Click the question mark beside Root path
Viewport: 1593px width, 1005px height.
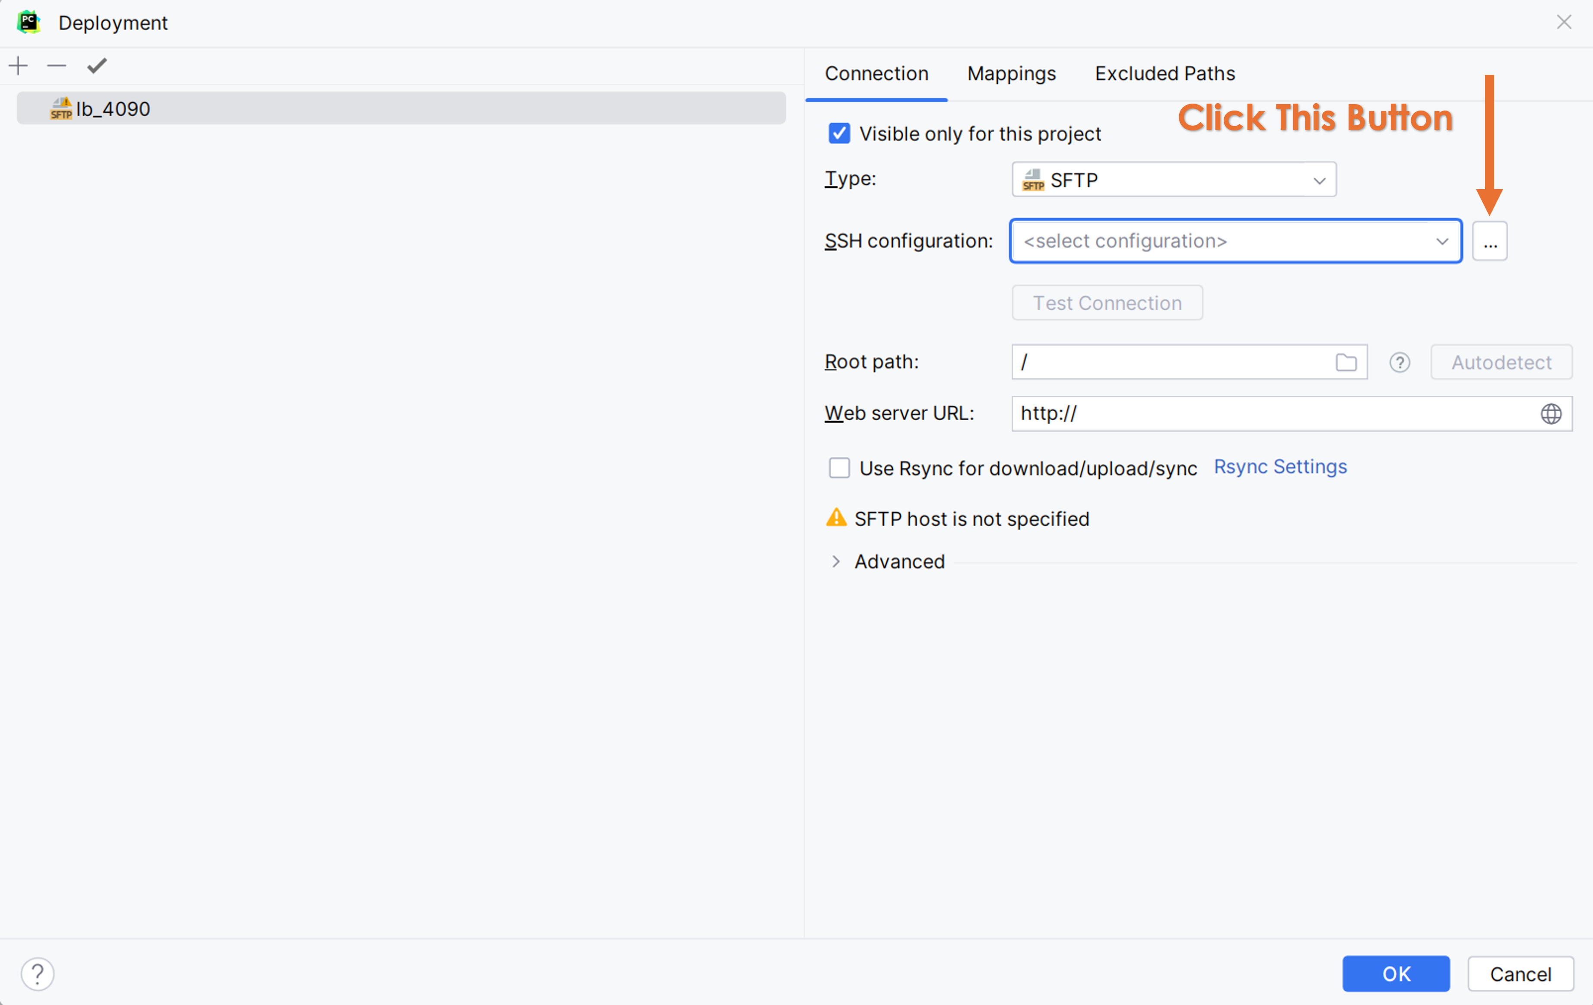point(1399,362)
